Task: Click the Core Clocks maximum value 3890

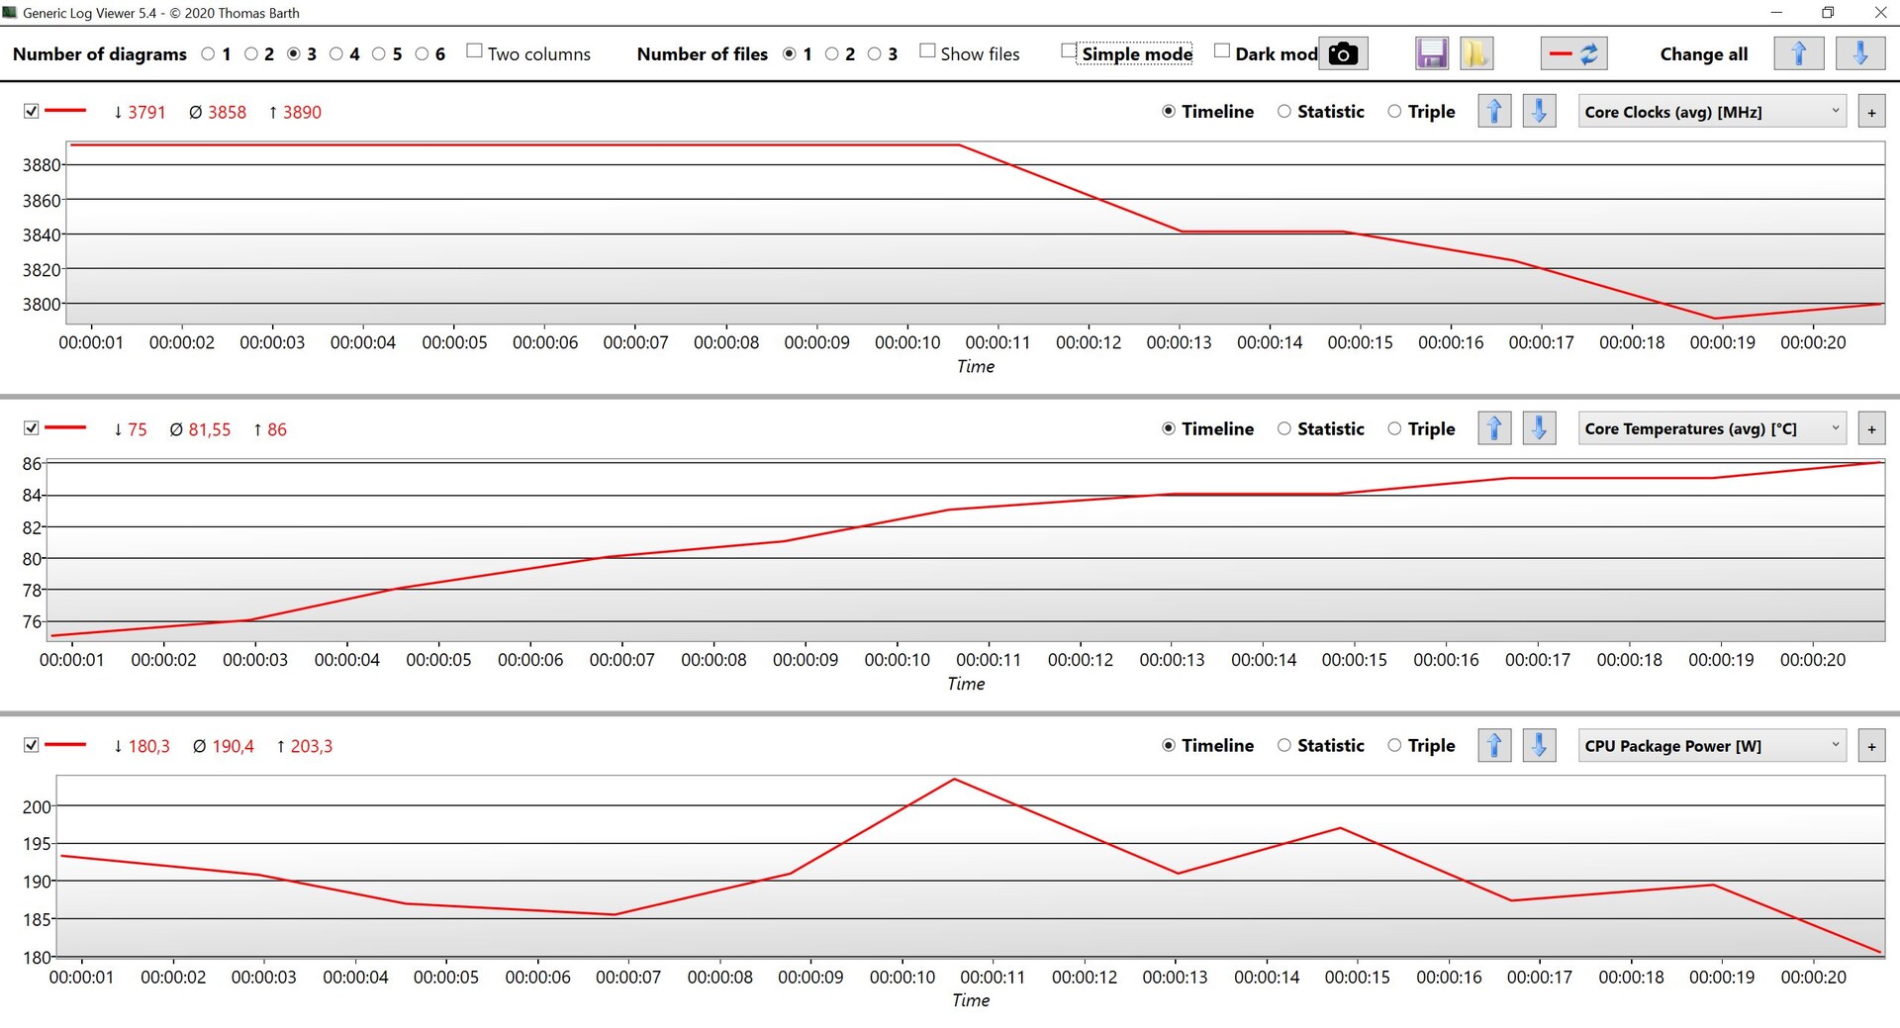Action: (302, 112)
